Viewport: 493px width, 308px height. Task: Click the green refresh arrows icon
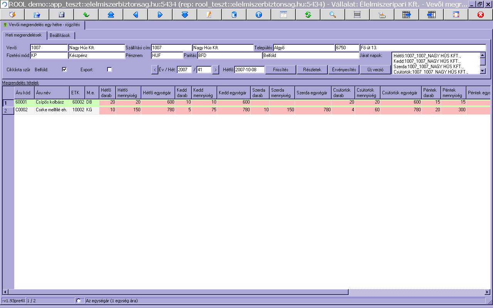(x=308, y=15)
